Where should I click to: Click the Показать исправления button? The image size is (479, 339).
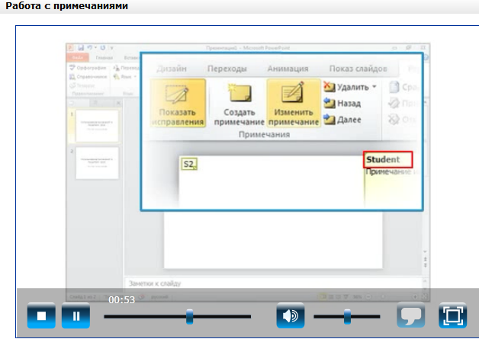[x=178, y=103]
